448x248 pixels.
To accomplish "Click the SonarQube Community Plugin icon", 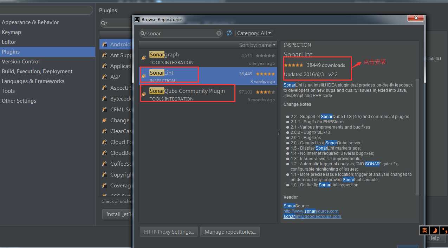I will (143, 94).
